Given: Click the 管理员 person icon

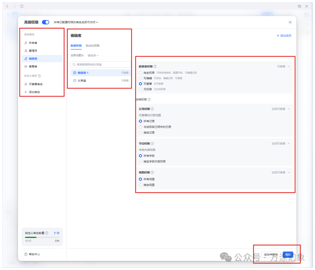Looking at the screenshot, I should [26, 51].
